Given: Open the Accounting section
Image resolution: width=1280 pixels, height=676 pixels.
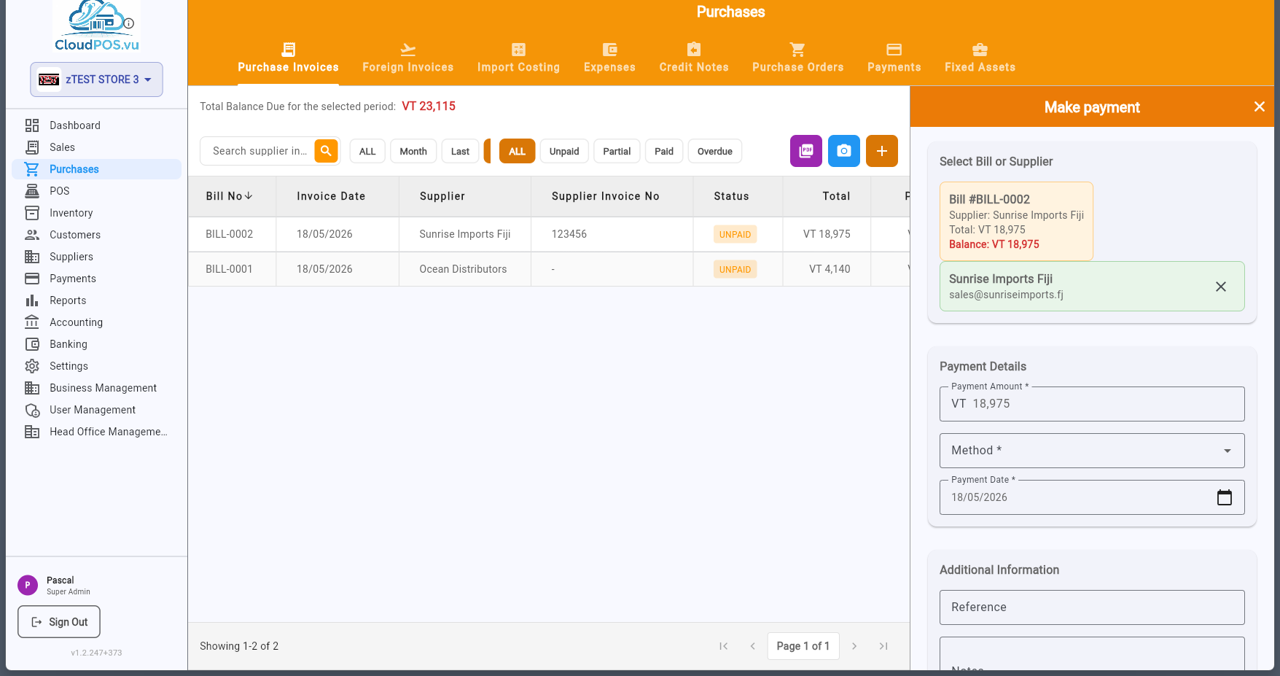Looking at the screenshot, I should click(x=96, y=322).
